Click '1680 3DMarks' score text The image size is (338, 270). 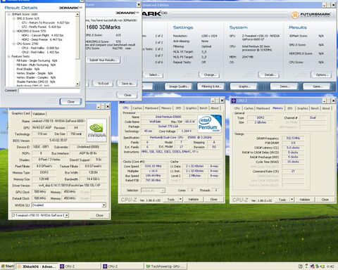[103, 27]
